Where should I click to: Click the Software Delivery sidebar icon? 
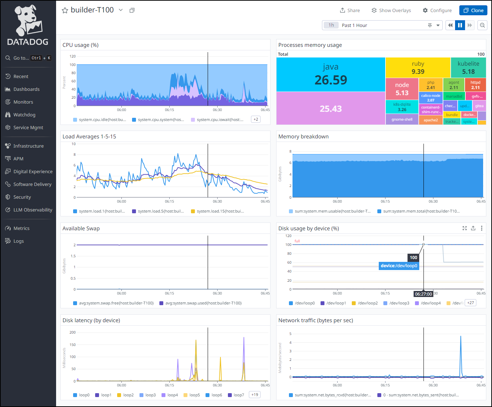click(x=8, y=184)
